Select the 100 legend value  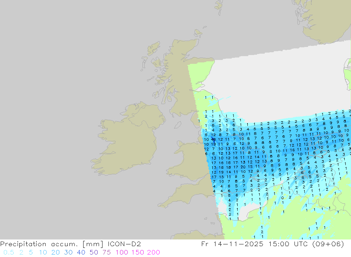tap(122, 252)
